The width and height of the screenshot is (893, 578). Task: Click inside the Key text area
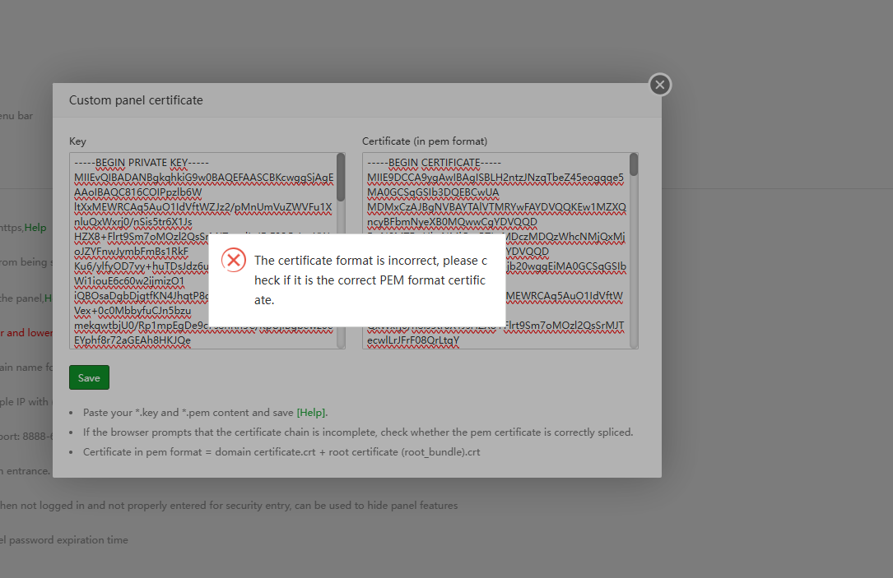[207, 250]
